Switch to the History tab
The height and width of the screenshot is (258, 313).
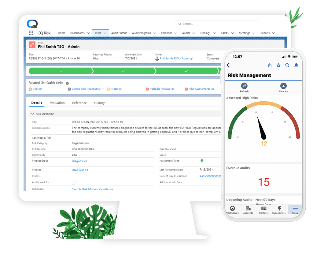99,103
